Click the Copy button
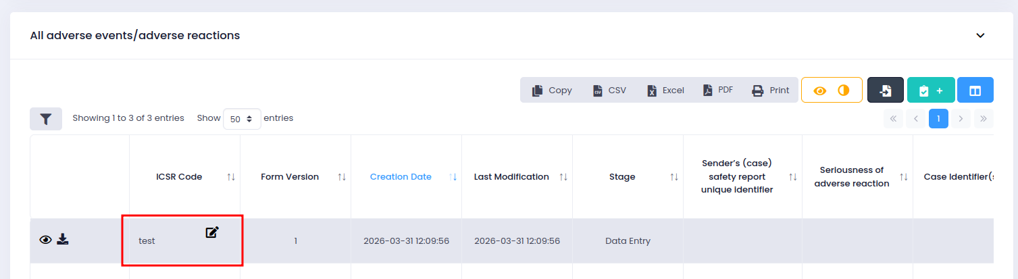 552,90
